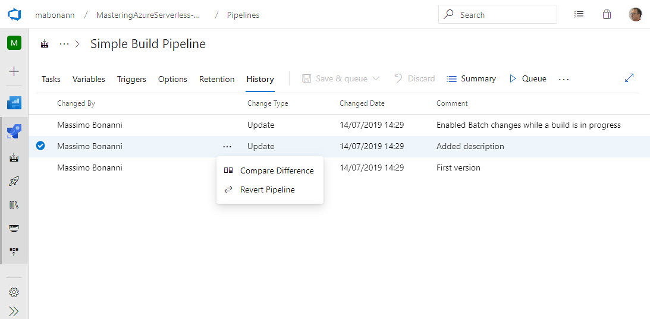Select the History tab
650x319 pixels.
(x=260, y=79)
